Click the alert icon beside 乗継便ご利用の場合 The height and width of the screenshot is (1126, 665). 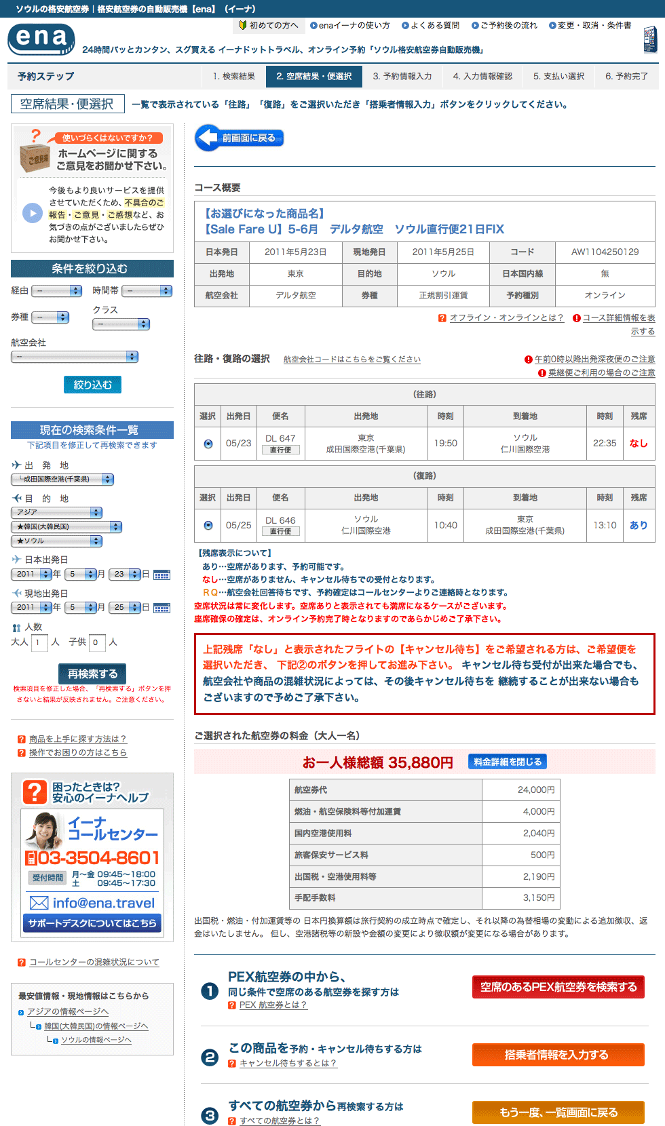coord(542,373)
